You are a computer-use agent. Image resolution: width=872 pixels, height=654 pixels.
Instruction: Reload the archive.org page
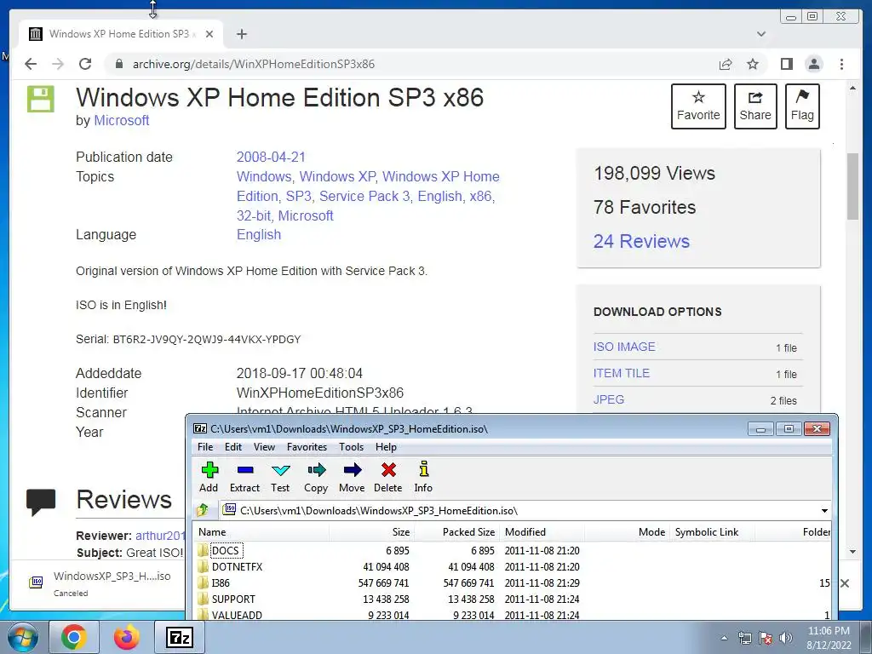click(x=85, y=64)
